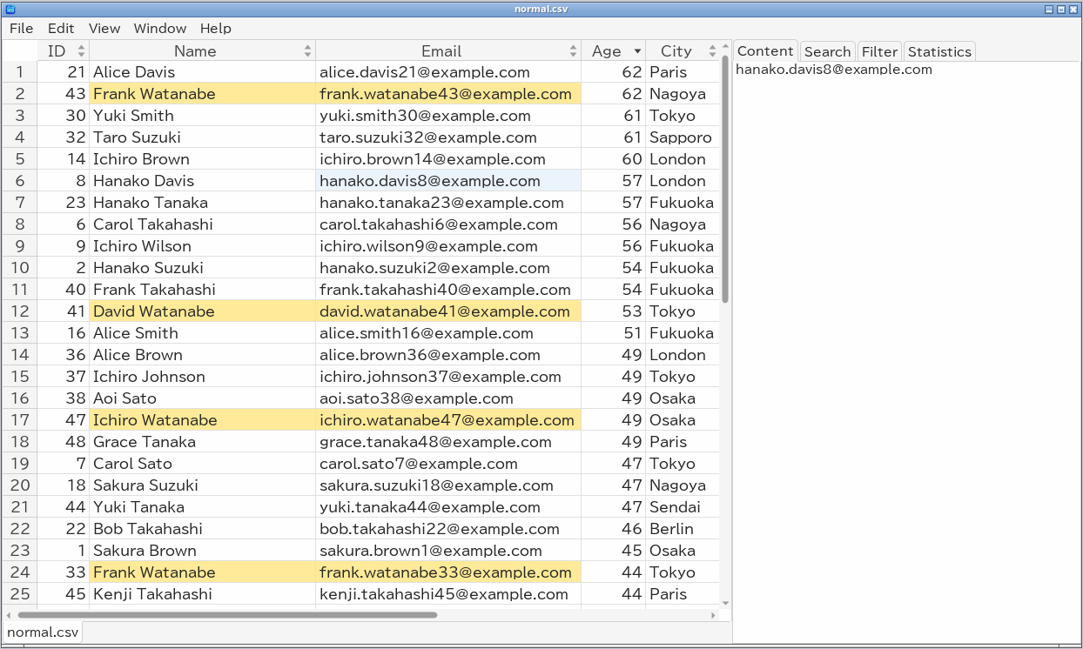This screenshot has height=649, width=1083.
Task: Select the cell 'Carol Sato'
Action: [202, 464]
